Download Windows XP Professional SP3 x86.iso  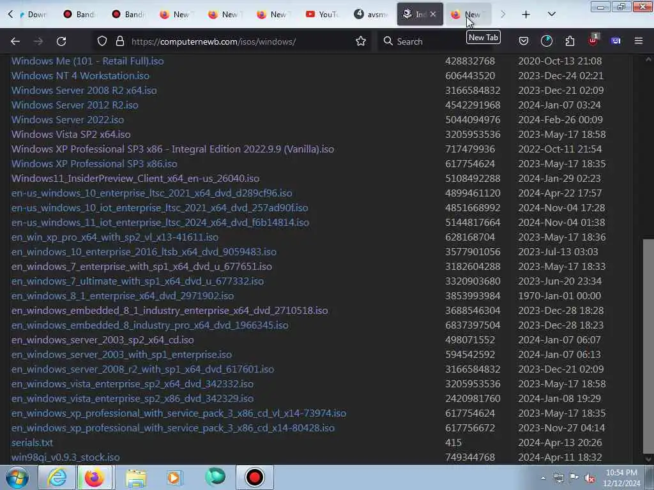tap(95, 164)
